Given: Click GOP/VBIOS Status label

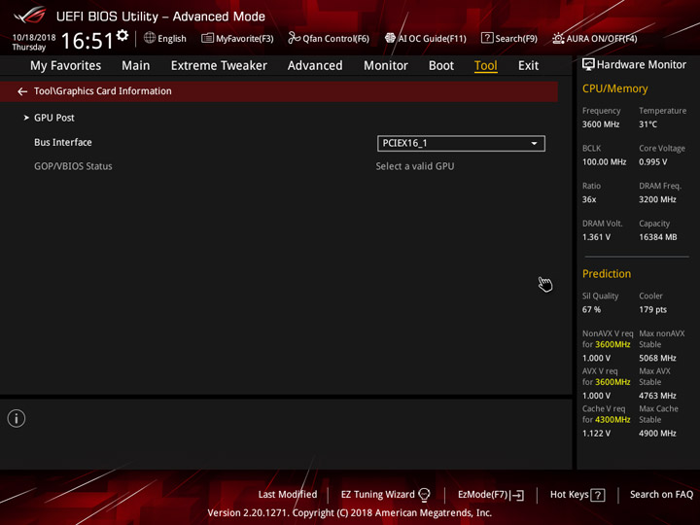Looking at the screenshot, I should tap(73, 166).
